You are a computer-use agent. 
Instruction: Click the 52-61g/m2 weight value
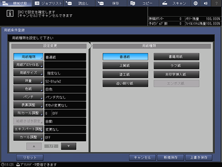tap(65, 81)
